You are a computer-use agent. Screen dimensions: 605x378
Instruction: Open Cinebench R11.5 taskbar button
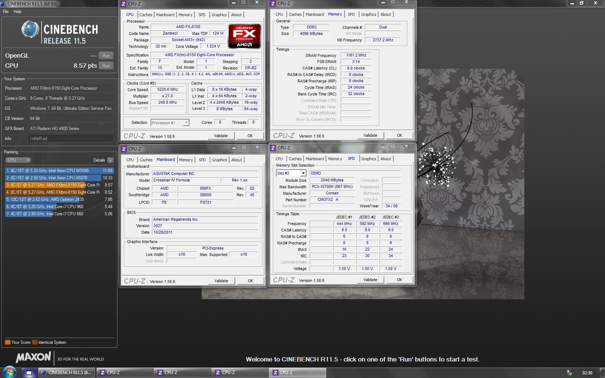click(66, 373)
